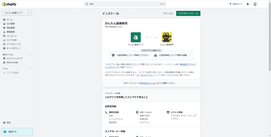
Task: Click the ホーム house icon
Action: coord(4,20)
